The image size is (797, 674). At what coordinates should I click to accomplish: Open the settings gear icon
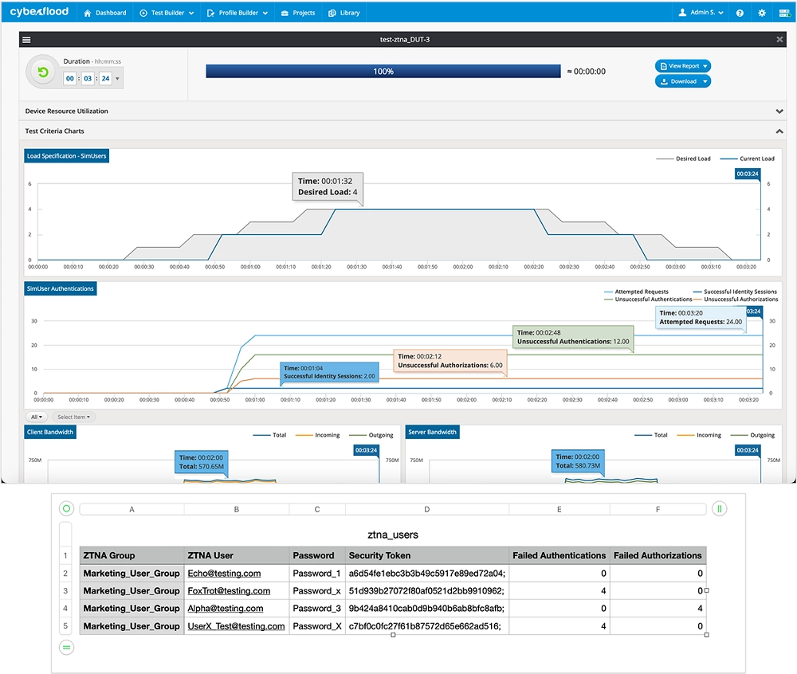(762, 13)
